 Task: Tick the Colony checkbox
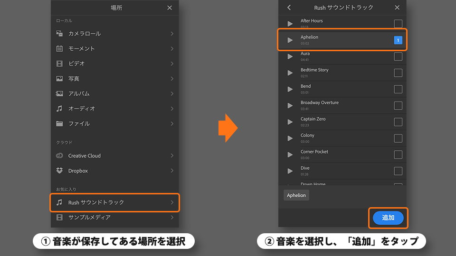tap(398, 138)
